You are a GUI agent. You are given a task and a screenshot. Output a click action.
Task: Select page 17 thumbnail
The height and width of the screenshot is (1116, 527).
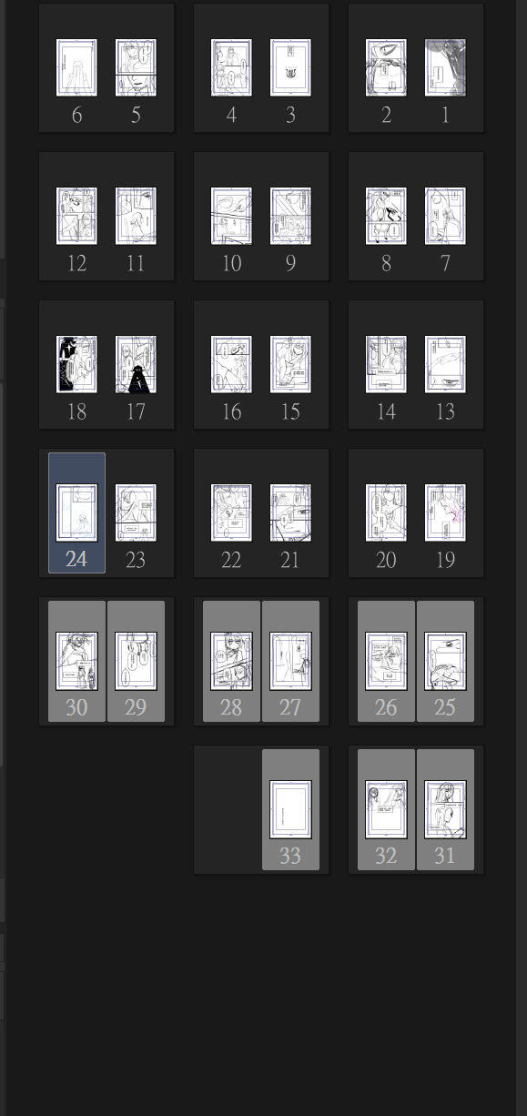(136, 364)
